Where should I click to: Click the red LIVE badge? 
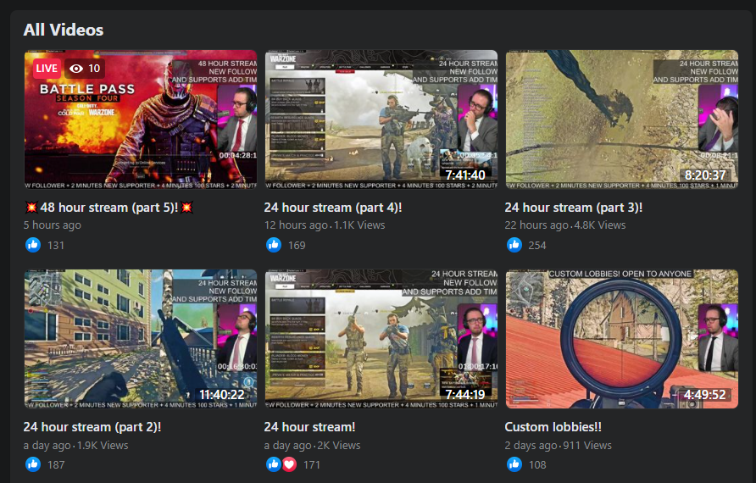[x=47, y=69]
